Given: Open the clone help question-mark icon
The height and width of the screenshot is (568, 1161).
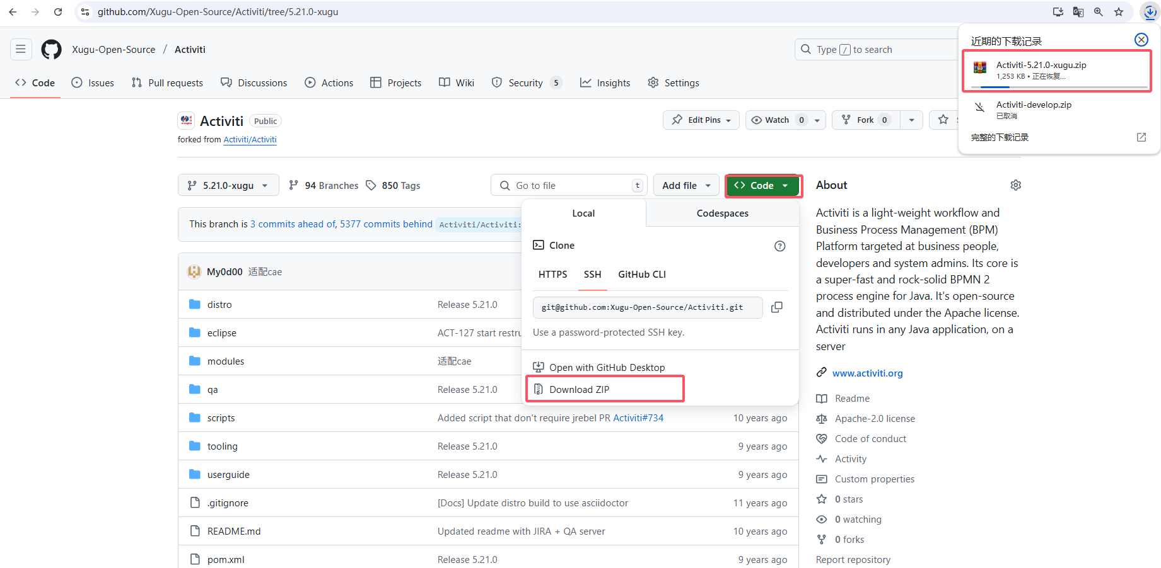Looking at the screenshot, I should coord(779,246).
